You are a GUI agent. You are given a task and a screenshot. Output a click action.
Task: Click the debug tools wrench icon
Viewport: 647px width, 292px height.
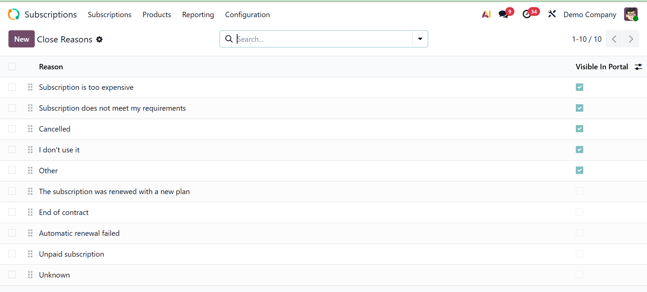coord(552,14)
